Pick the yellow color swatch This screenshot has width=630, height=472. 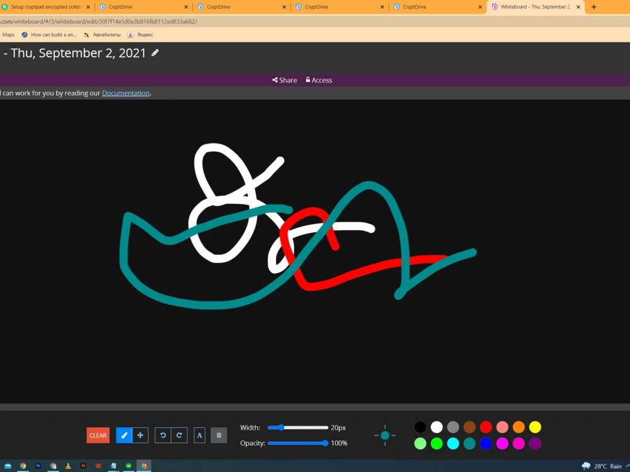click(x=535, y=427)
